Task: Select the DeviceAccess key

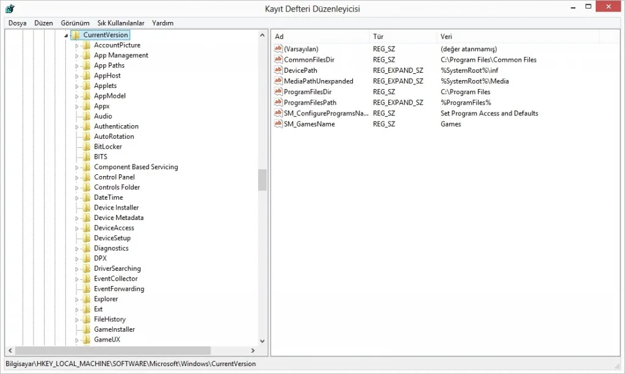Action: coord(114,228)
